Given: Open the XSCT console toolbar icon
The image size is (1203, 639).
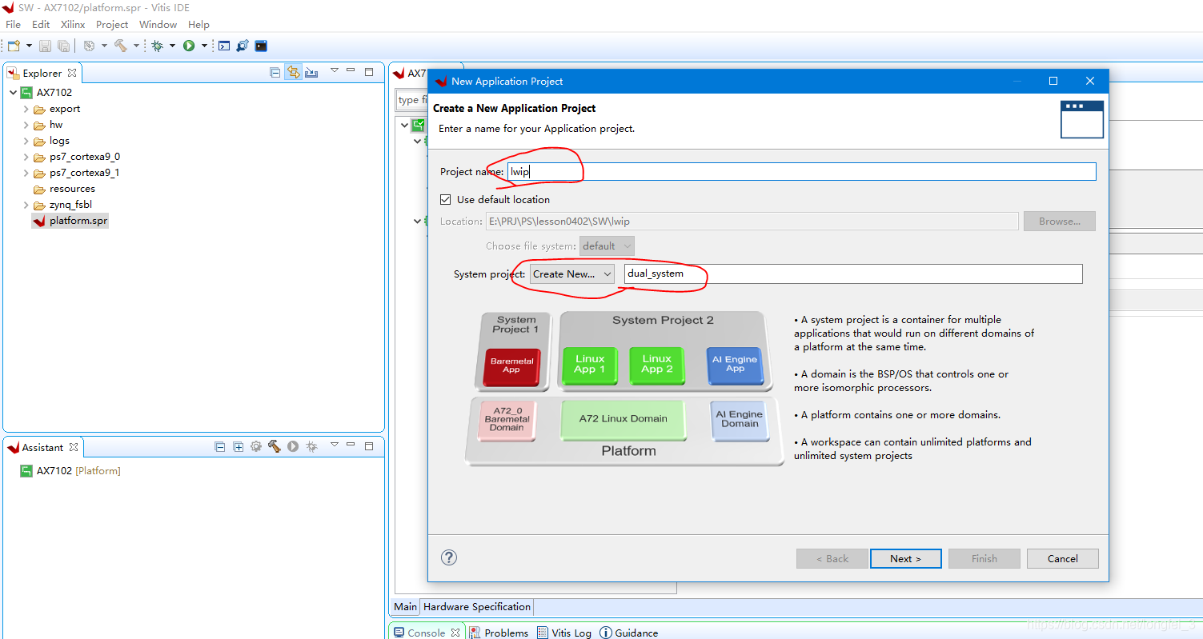Looking at the screenshot, I should pyautogui.click(x=224, y=46).
